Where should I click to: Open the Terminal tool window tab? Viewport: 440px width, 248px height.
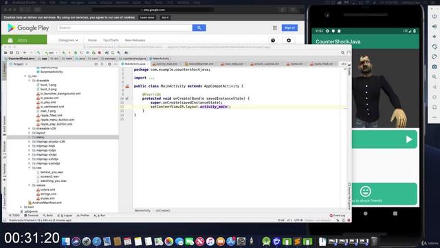tap(31, 216)
